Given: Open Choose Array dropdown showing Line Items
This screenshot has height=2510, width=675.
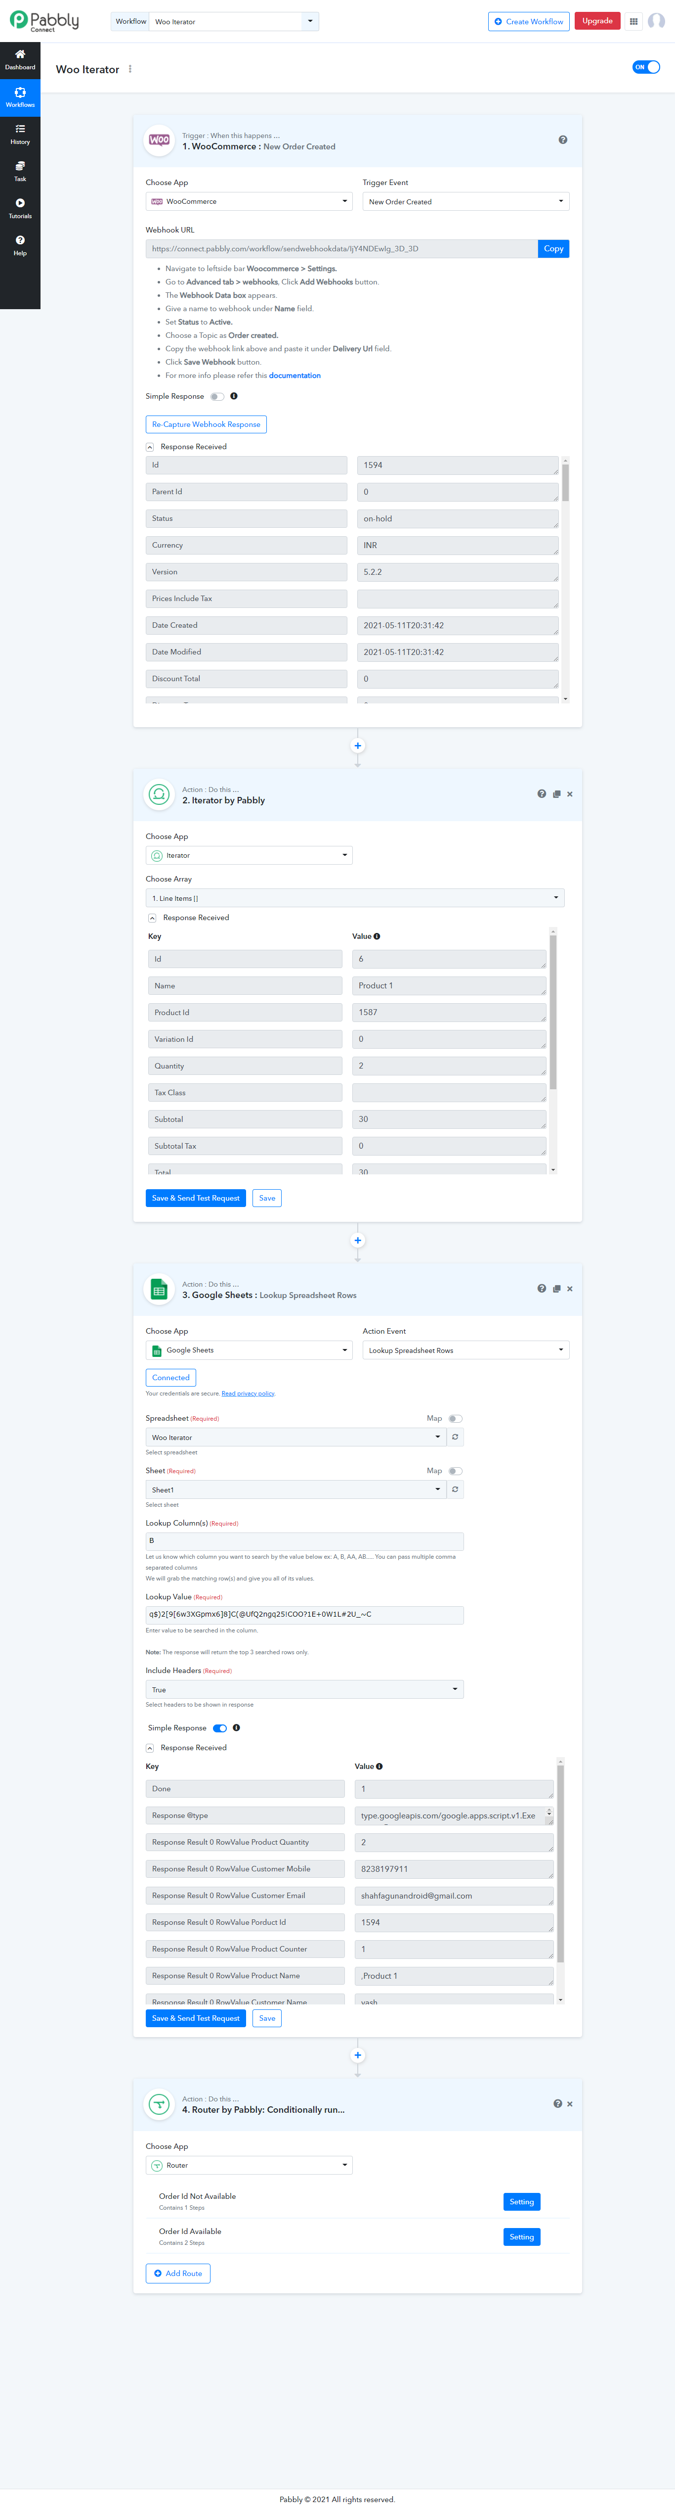Looking at the screenshot, I should coord(354,898).
